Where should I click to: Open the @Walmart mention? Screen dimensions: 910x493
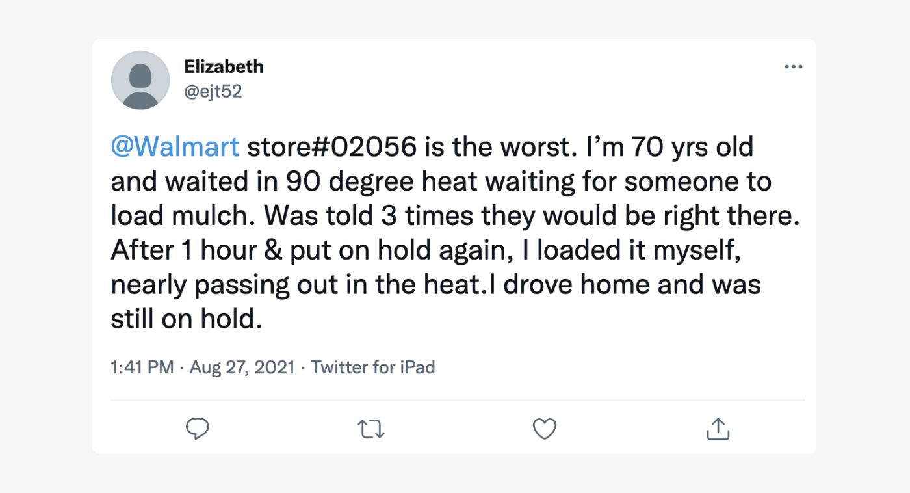175,147
